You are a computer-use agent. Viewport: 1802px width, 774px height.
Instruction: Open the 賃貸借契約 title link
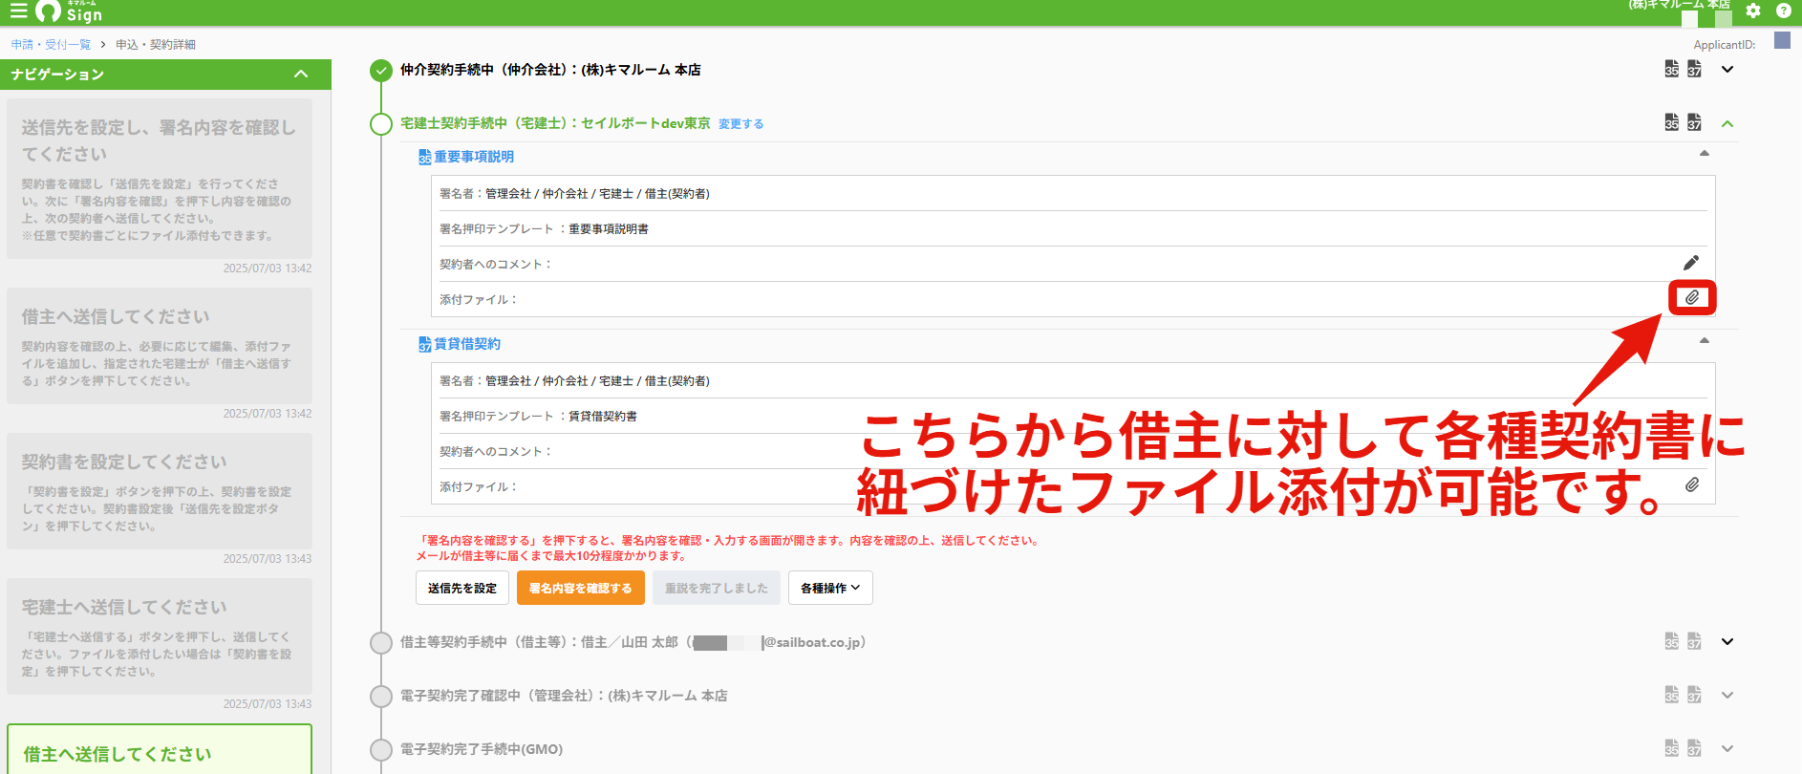pos(467,344)
